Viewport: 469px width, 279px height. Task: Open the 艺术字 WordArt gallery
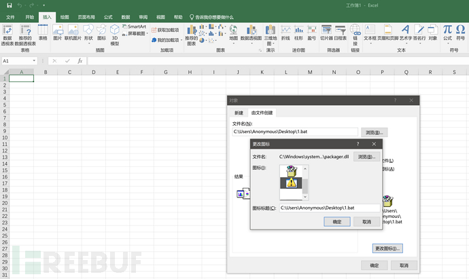[406, 35]
